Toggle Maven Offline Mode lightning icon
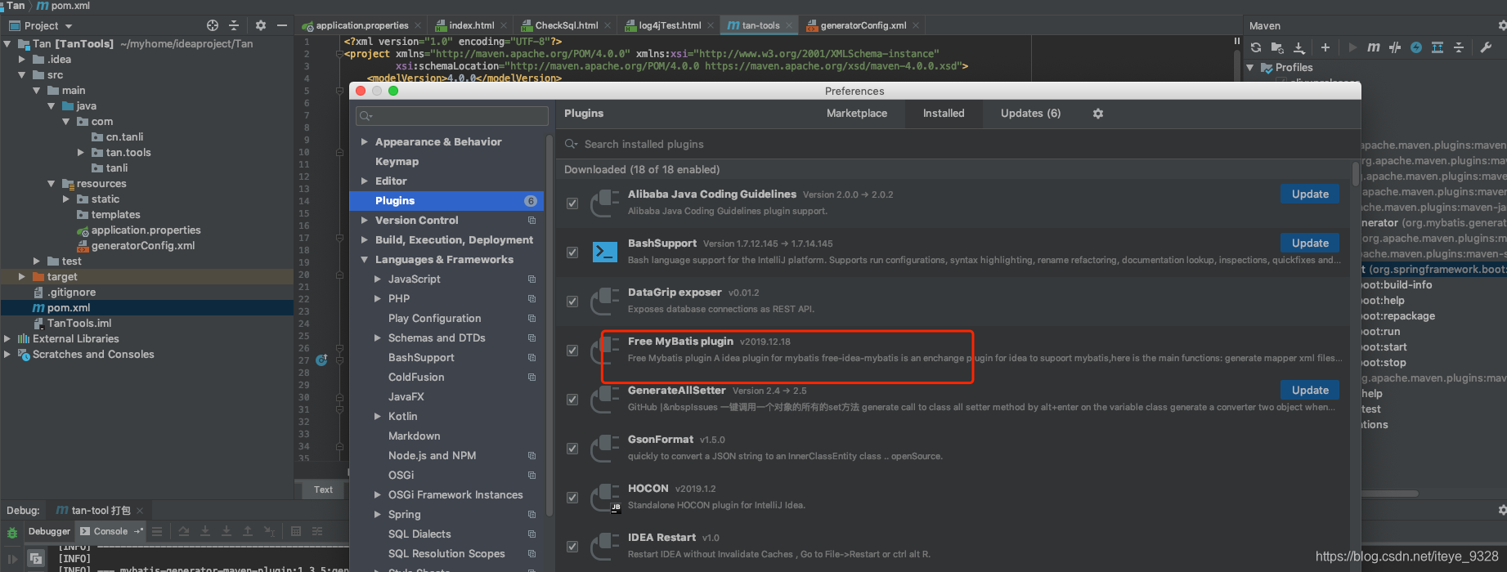The height and width of the screenshot is (572, 1507). pos(1416,47)
